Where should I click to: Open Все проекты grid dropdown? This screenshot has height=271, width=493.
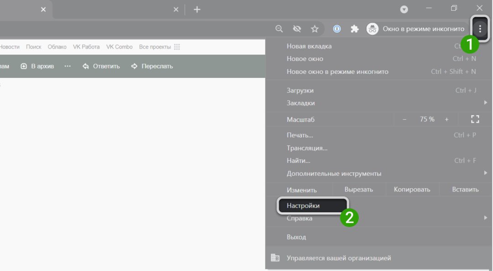[159, 47]
